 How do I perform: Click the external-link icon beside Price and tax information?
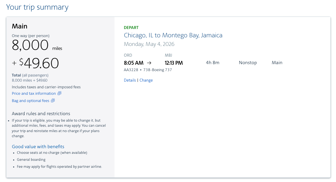(x=60, y=93)
